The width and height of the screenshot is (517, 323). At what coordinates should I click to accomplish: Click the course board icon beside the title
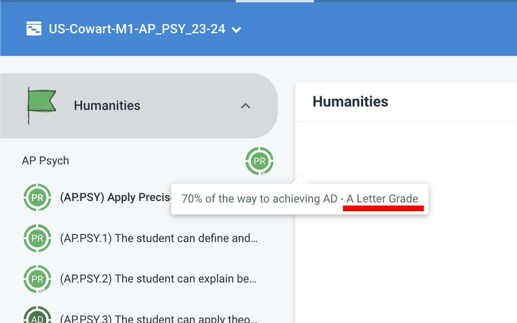(x=34, y=29)
